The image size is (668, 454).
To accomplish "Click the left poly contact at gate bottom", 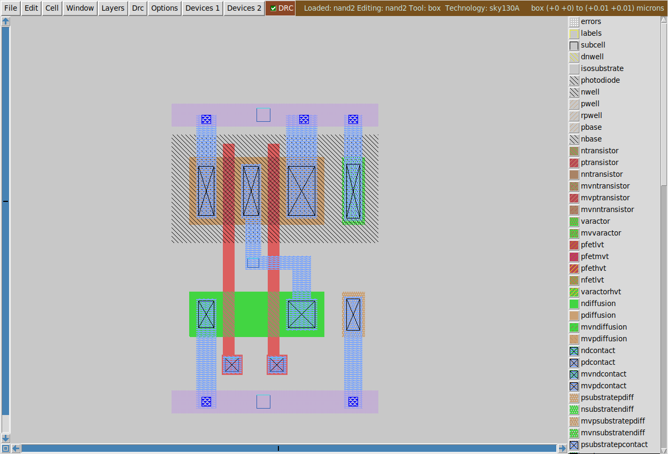I will [232, 365].
